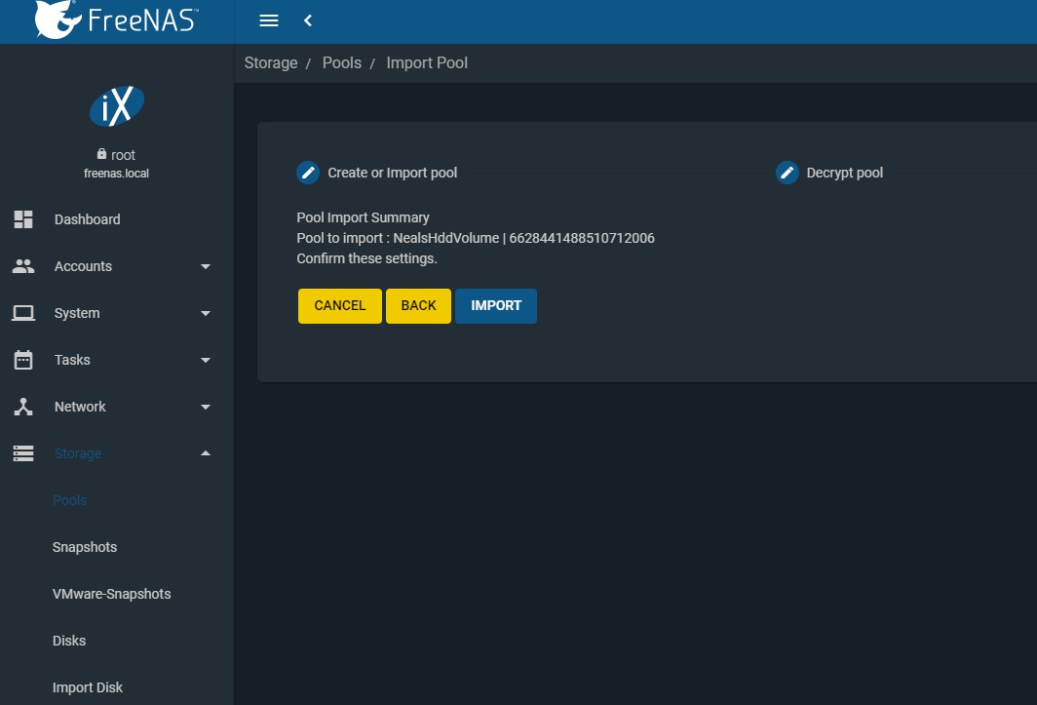The image size is (1037, 705).
Task: Click the Storage stacked-disks icon
Action: (x=23, y=453)
